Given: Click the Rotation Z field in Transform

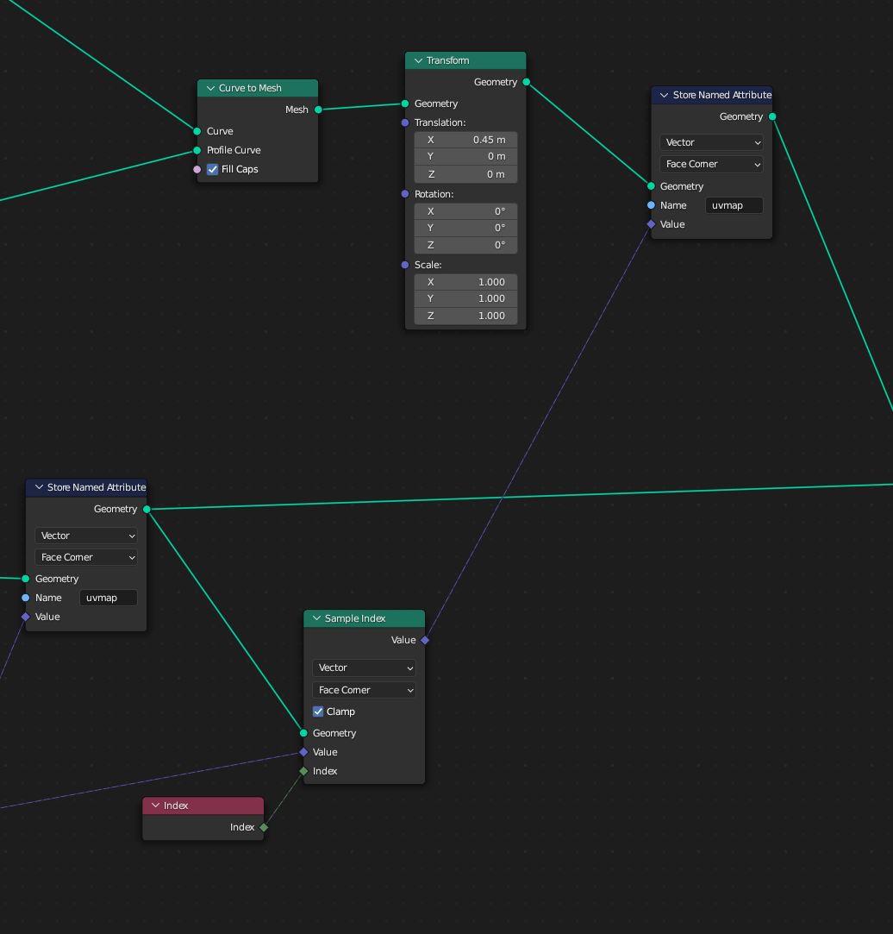Looking at the screenshot, I should (x=465, y=245).
